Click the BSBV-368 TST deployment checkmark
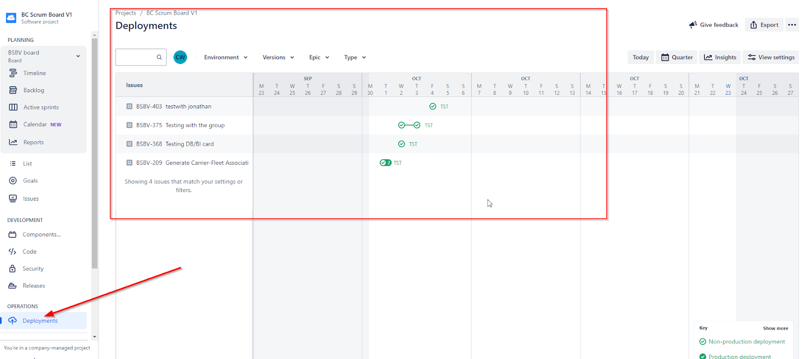Screen dimensions: 807x359 (x=401, y=144)
